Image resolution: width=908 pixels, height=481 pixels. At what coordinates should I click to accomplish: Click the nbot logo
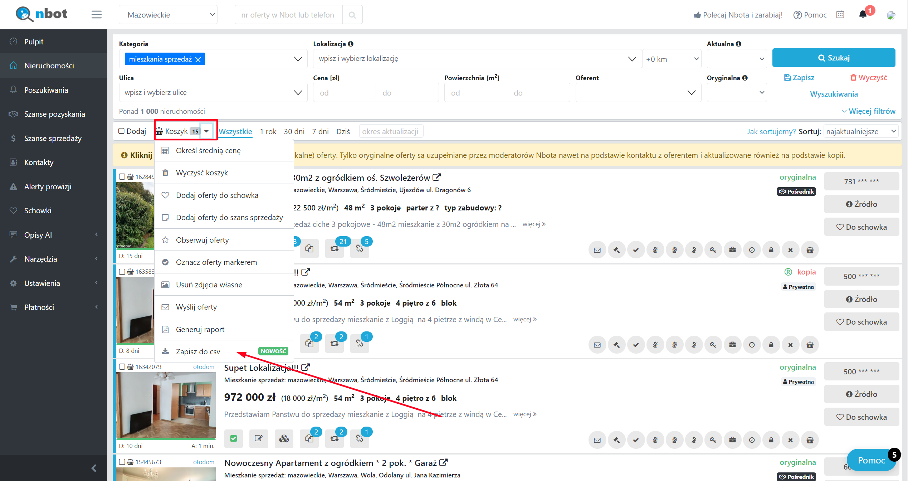point(42,14)
